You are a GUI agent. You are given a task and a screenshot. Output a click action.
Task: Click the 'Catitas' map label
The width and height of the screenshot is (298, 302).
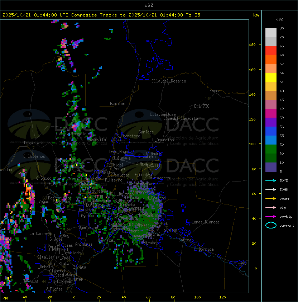click(x=186, y=240)
